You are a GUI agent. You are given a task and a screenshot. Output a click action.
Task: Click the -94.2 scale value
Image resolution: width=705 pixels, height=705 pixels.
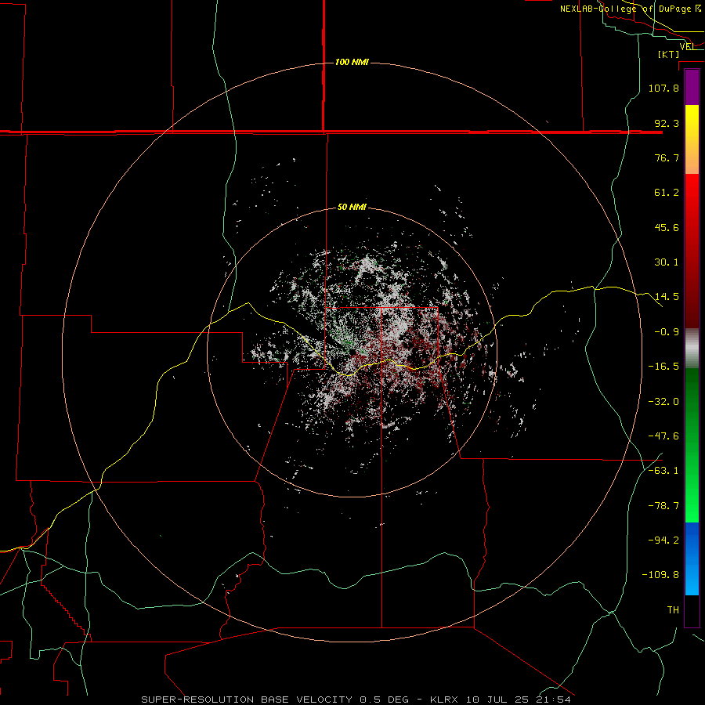click(663, 540)
